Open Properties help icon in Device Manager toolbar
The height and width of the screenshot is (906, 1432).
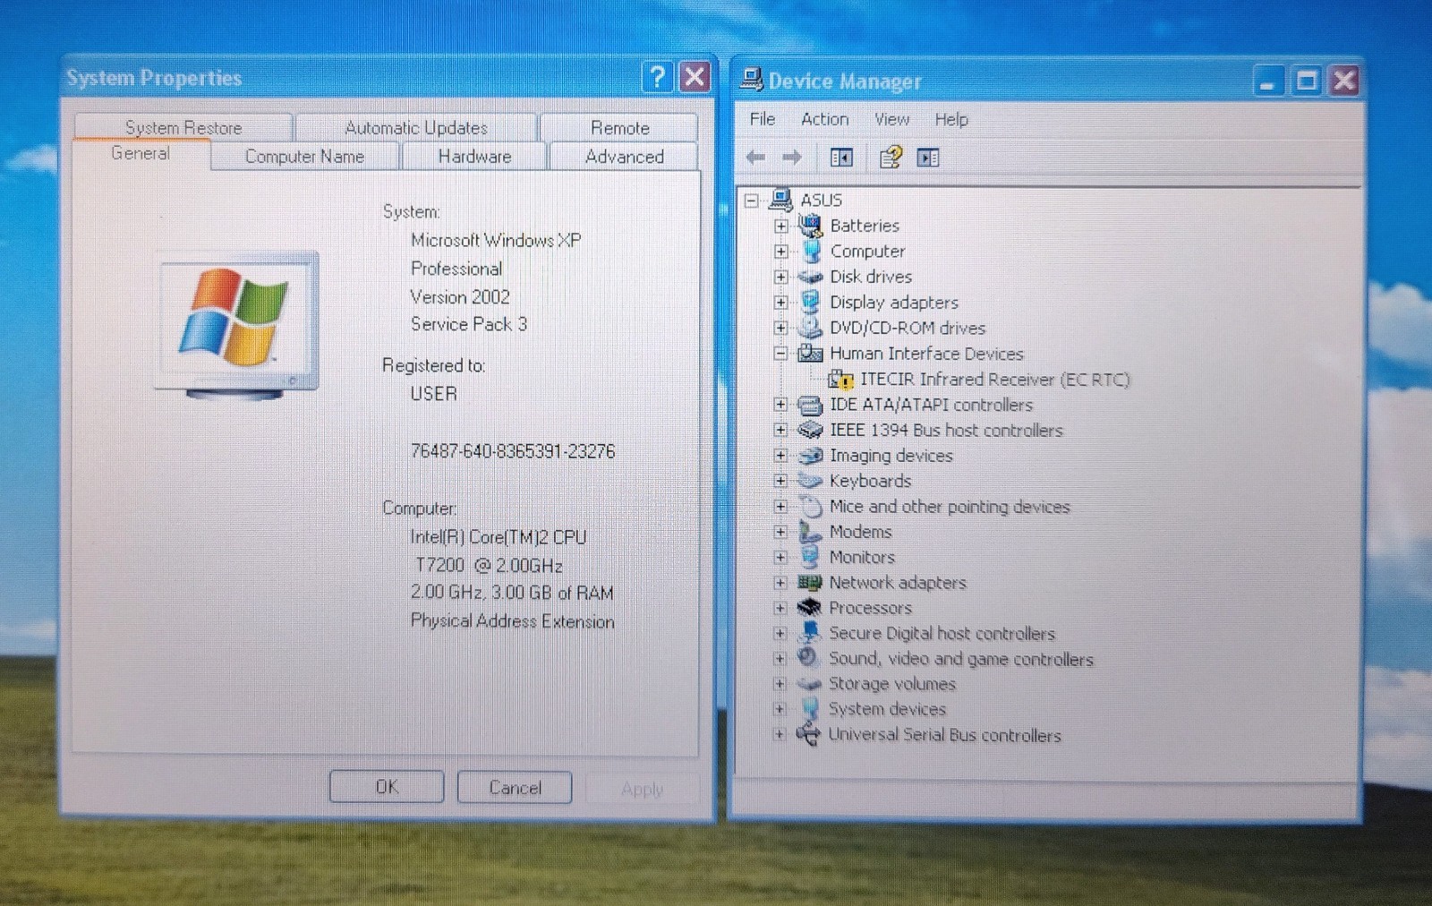[890, 158]
